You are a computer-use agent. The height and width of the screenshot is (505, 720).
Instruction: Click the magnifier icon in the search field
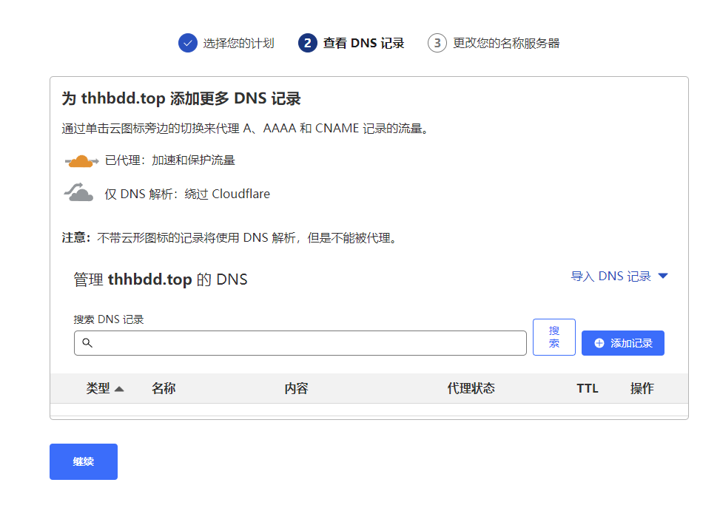click(87, 343)
